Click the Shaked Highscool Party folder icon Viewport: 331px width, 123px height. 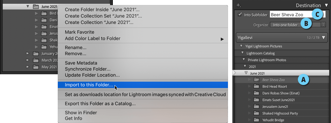(256, 113)
